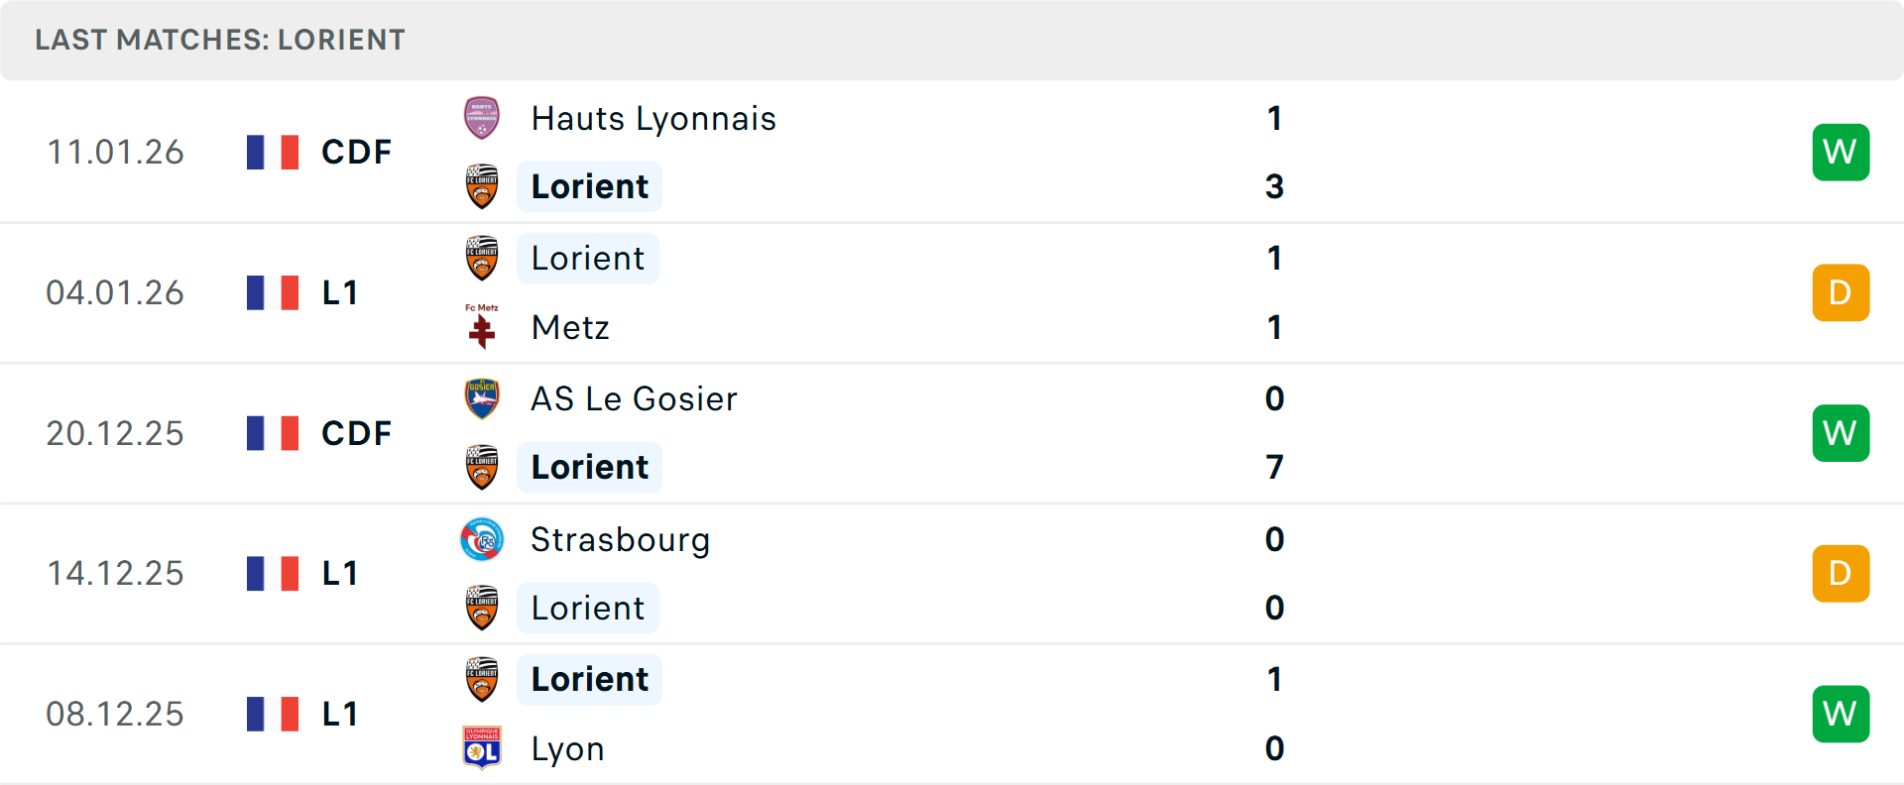Click the Strasbourg club crest
This screenshot has height=785, width=1904.
[482, 539]
